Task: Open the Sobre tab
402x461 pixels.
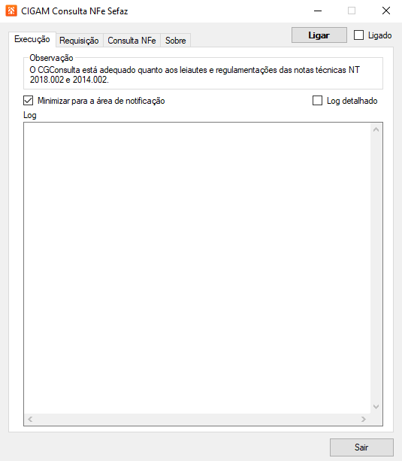Action: coord(175,41)
